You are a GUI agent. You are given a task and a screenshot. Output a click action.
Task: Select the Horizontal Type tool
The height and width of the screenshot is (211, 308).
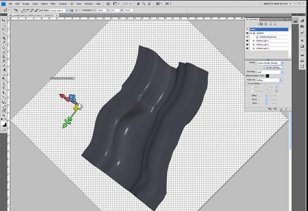(x=4, y=88)
